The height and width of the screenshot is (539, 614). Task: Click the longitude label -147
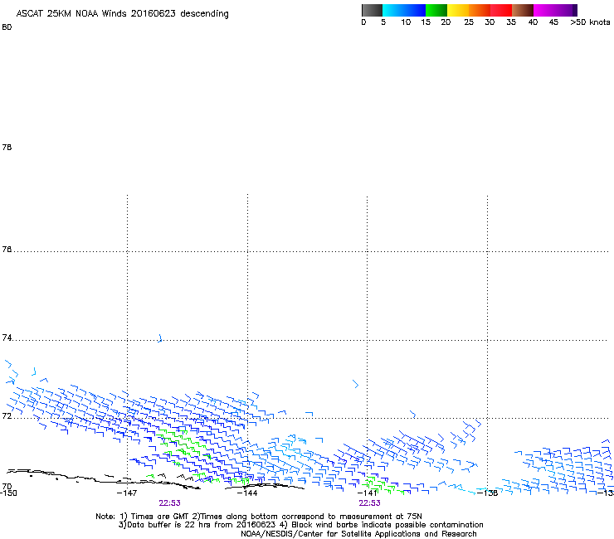[127, 493]
